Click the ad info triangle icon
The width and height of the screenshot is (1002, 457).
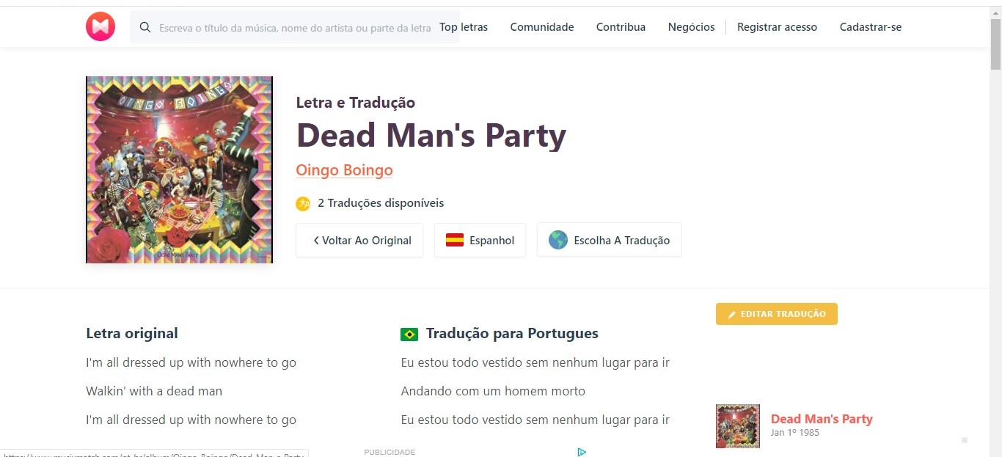[582, 452]
